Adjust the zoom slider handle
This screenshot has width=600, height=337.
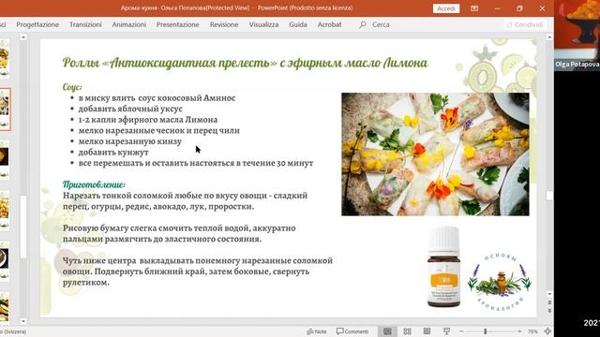(x=486, y=331)
